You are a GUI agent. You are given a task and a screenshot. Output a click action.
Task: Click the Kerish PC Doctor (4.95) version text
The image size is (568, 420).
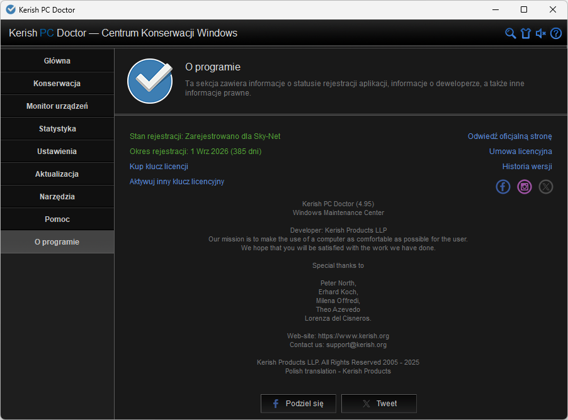[x=338, y=204]
